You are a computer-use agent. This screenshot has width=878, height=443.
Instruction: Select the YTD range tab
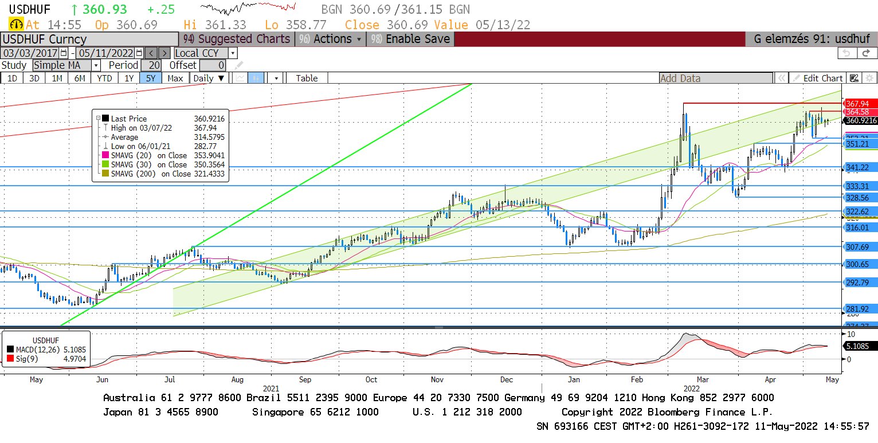coord(104,78)
